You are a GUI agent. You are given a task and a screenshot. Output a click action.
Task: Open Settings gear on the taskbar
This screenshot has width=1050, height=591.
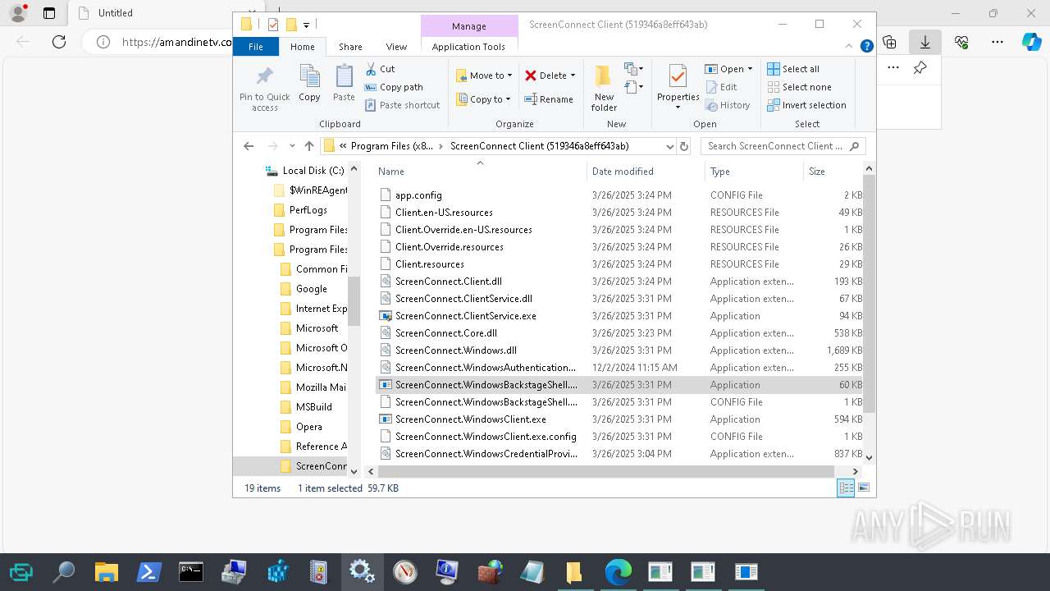click(361, 571)
